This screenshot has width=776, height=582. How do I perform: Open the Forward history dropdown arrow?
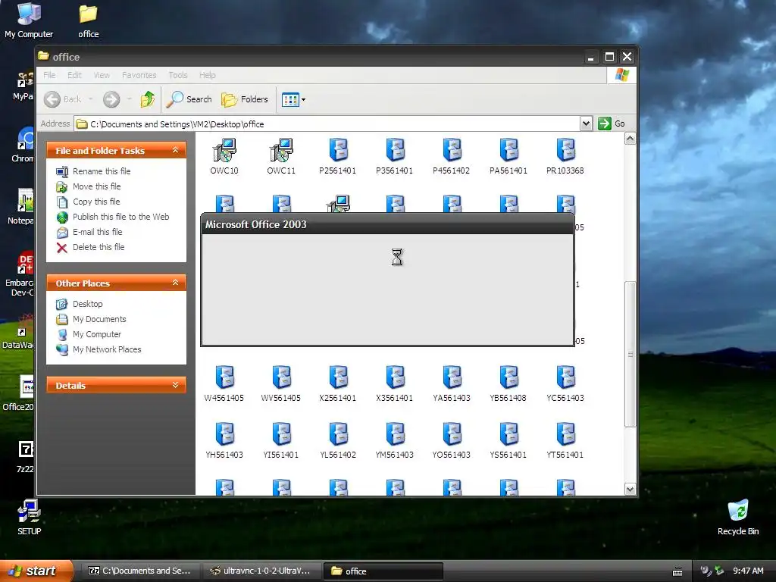click(x=129, y=99)
